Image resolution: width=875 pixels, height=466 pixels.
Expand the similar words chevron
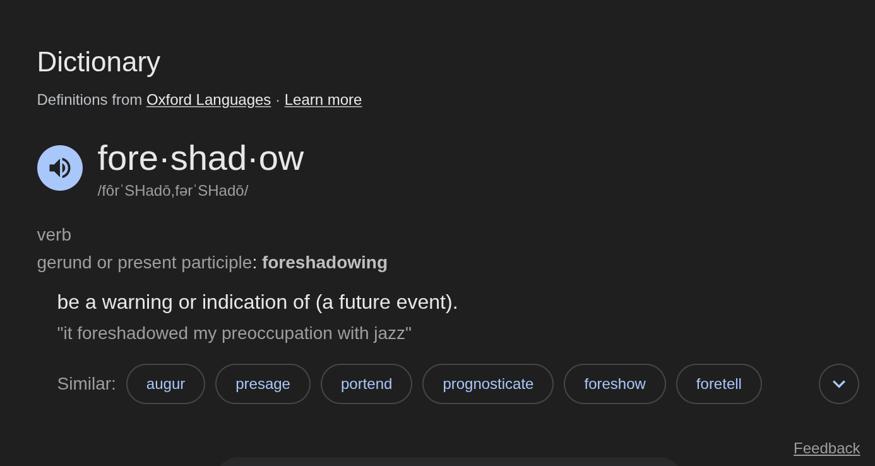click(838, 384)
